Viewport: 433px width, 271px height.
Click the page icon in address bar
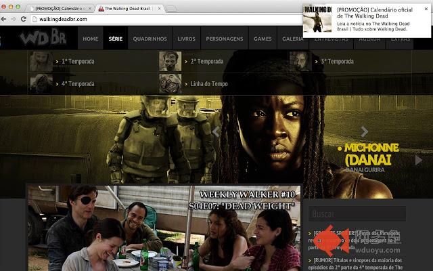pyautogui.click(x=35, y=19)
